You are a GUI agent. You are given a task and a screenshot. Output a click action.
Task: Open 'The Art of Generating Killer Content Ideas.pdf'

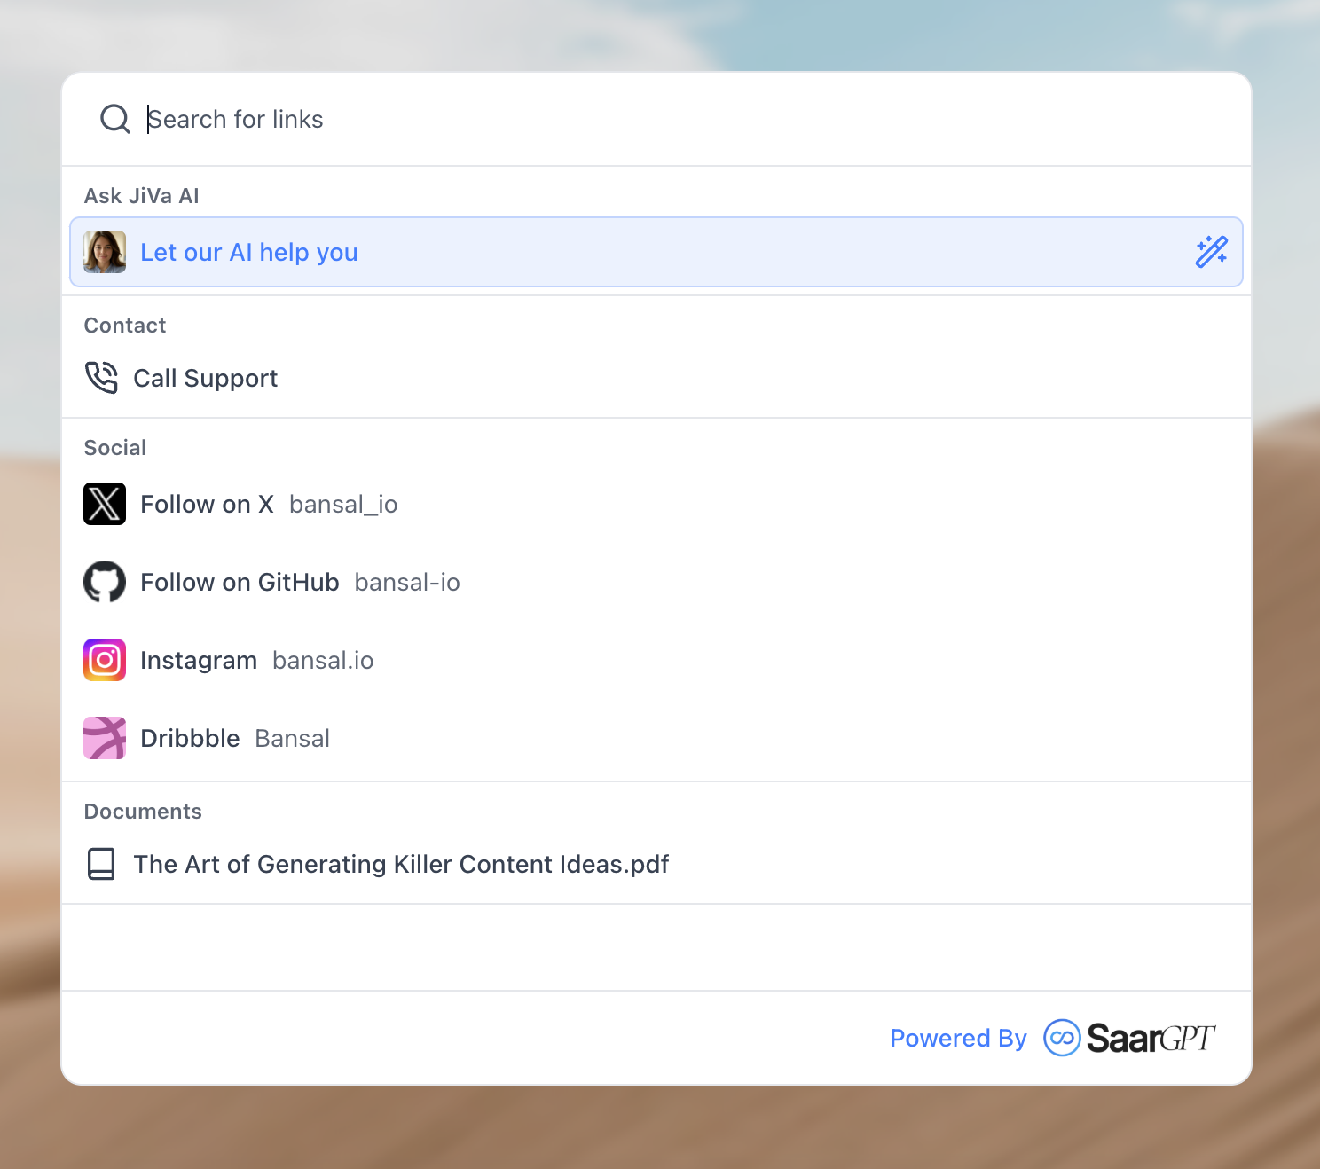401,864
